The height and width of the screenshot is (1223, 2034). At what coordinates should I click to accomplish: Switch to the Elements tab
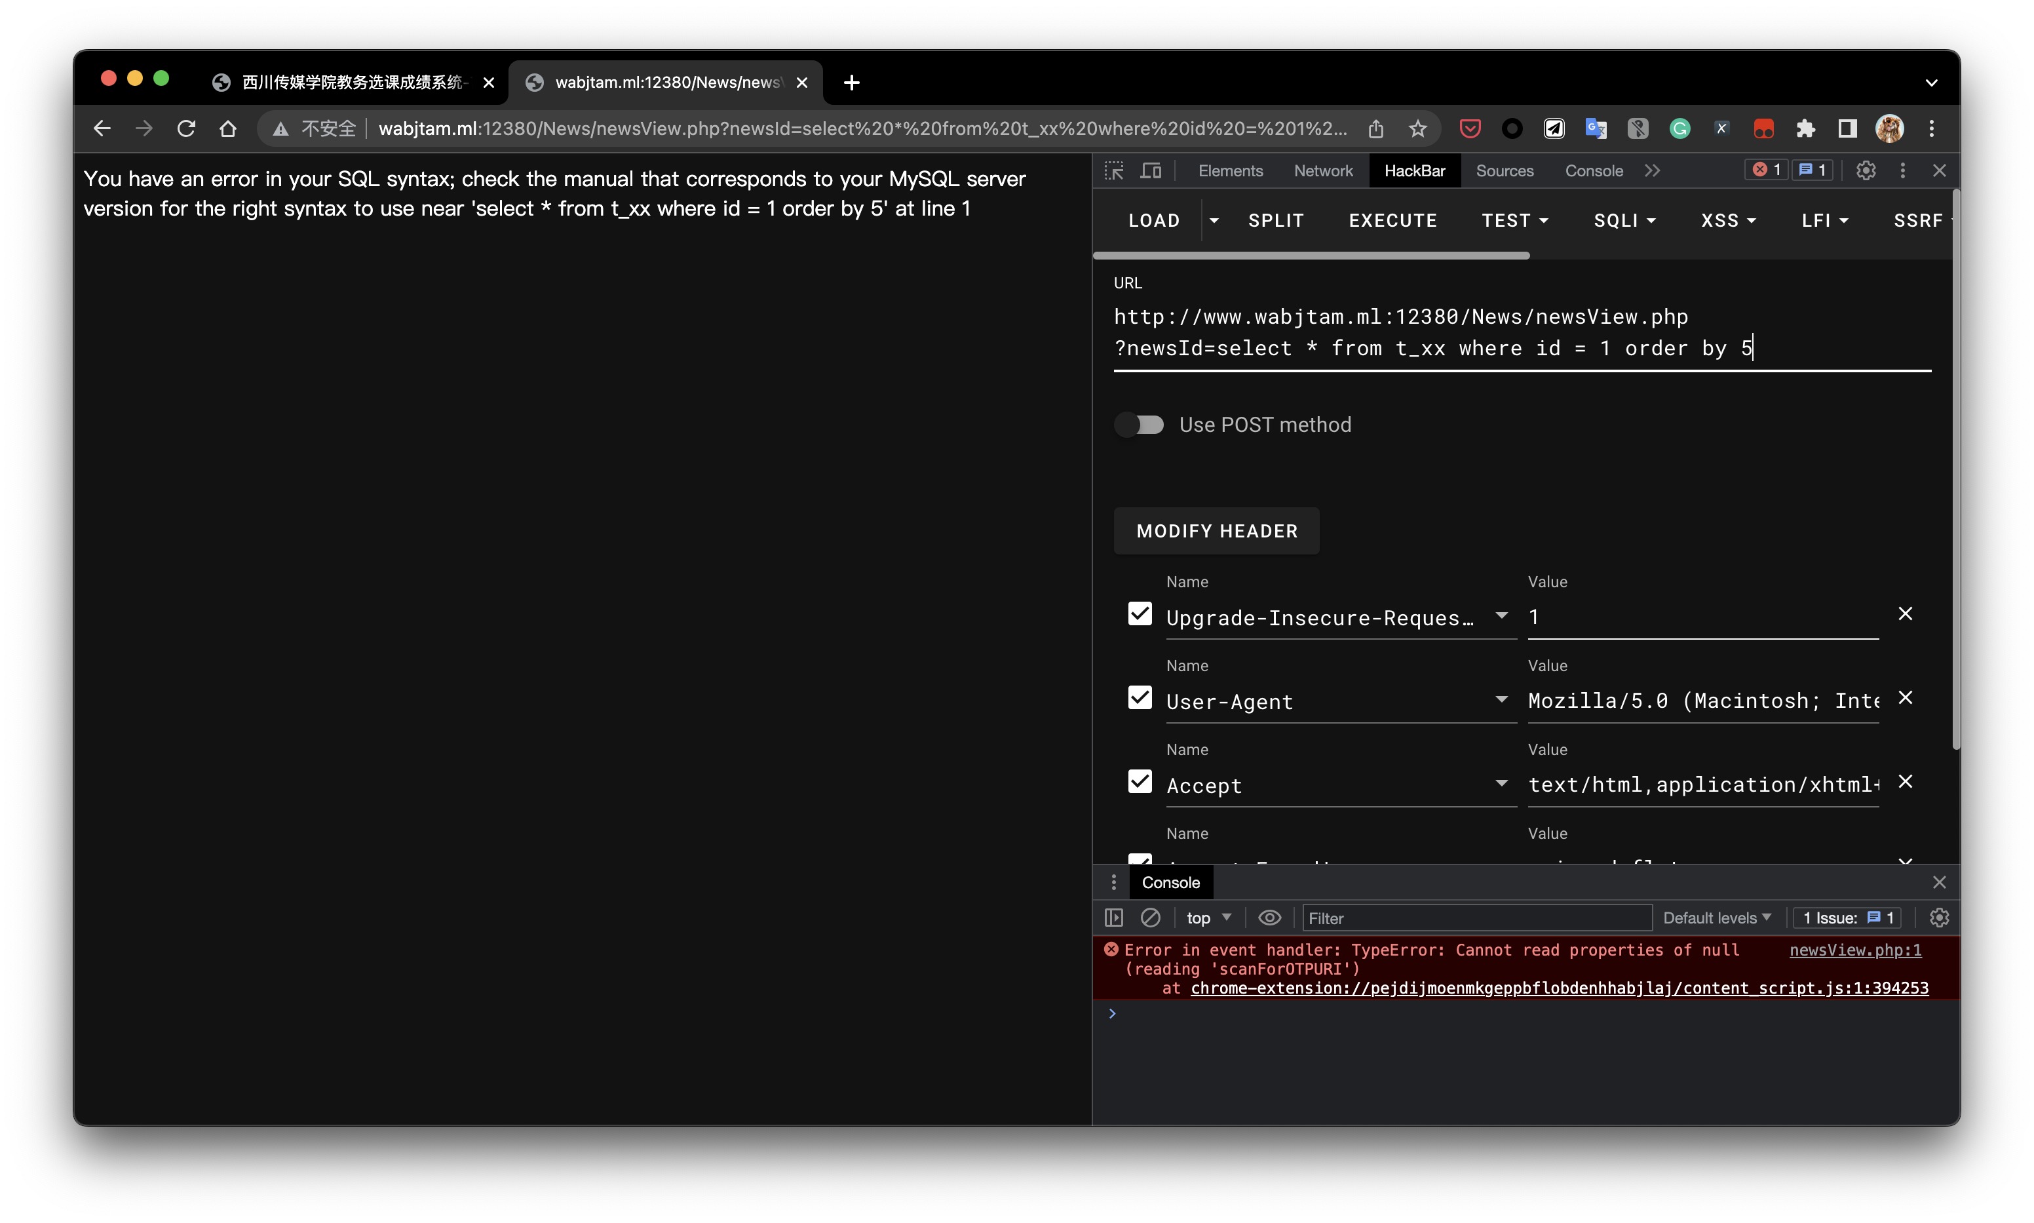[1230, 170]
